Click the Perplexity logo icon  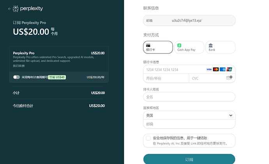click(16, 9)
